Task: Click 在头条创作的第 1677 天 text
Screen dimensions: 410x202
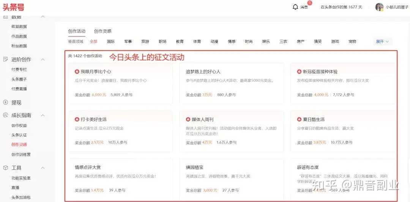Action: [342, 7]
